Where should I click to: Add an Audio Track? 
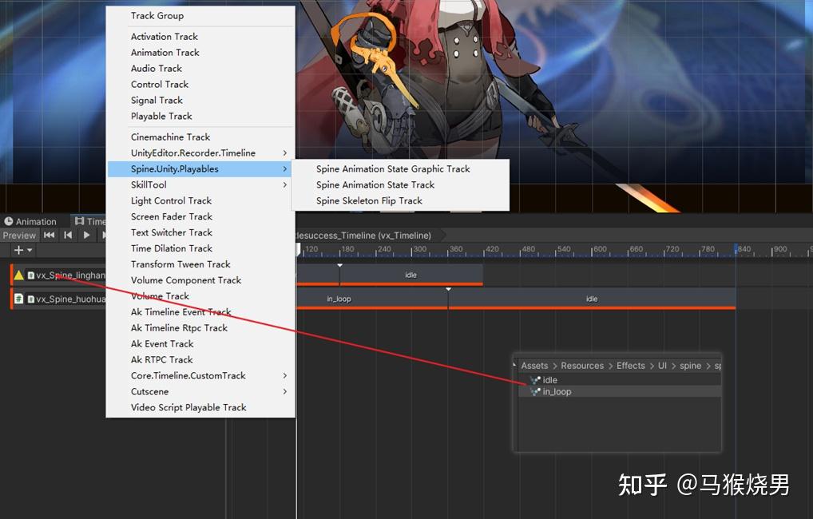[x=200, y=69]
